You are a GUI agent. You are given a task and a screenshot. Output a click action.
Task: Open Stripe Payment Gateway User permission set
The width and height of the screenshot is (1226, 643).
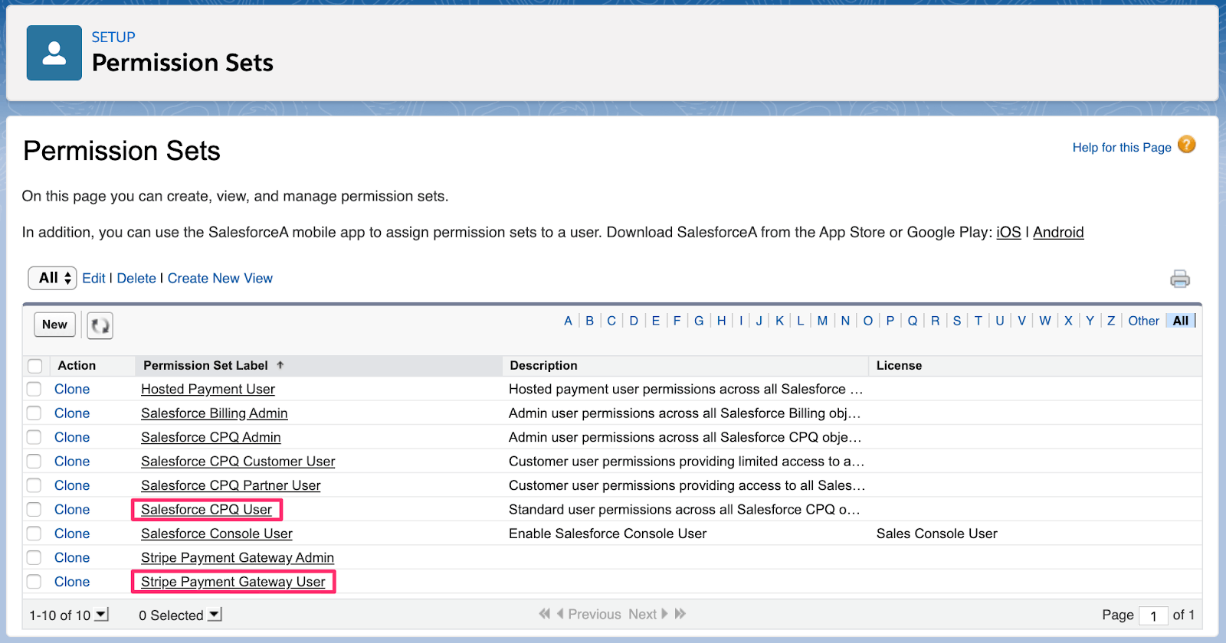233,582
